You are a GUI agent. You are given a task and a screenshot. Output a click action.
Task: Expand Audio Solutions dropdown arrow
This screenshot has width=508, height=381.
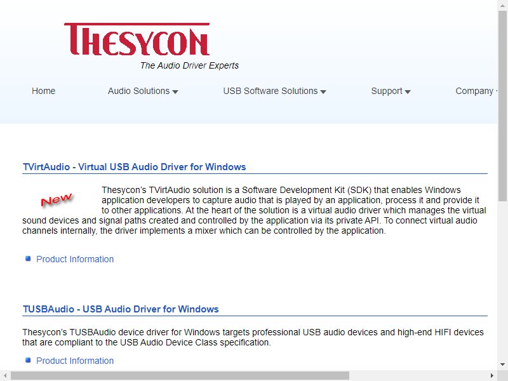[x=175, y=92]
